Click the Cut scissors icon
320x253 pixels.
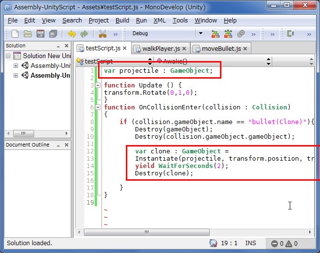[x=102, y=34]
